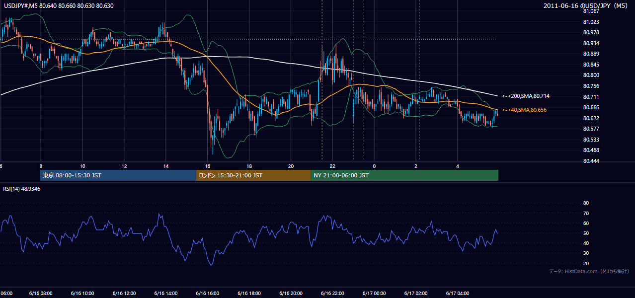The height and width of the screenshot is (298, 635).
Task: Select the ロンドン 15:30-21:00 JST session bar
Action: click(253, 175)
